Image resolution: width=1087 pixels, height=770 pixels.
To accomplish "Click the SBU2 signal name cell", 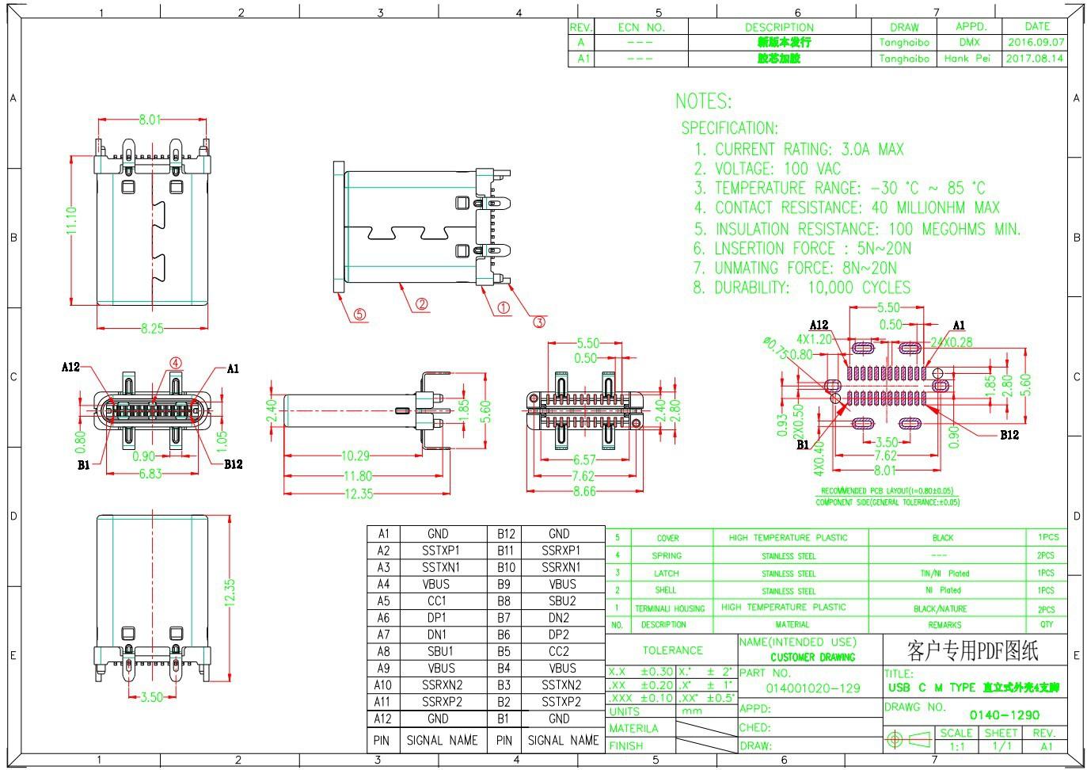I will point(561,601).
